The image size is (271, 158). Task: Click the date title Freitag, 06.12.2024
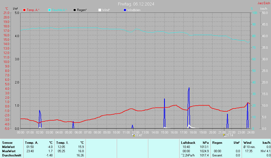coord(136,4)
